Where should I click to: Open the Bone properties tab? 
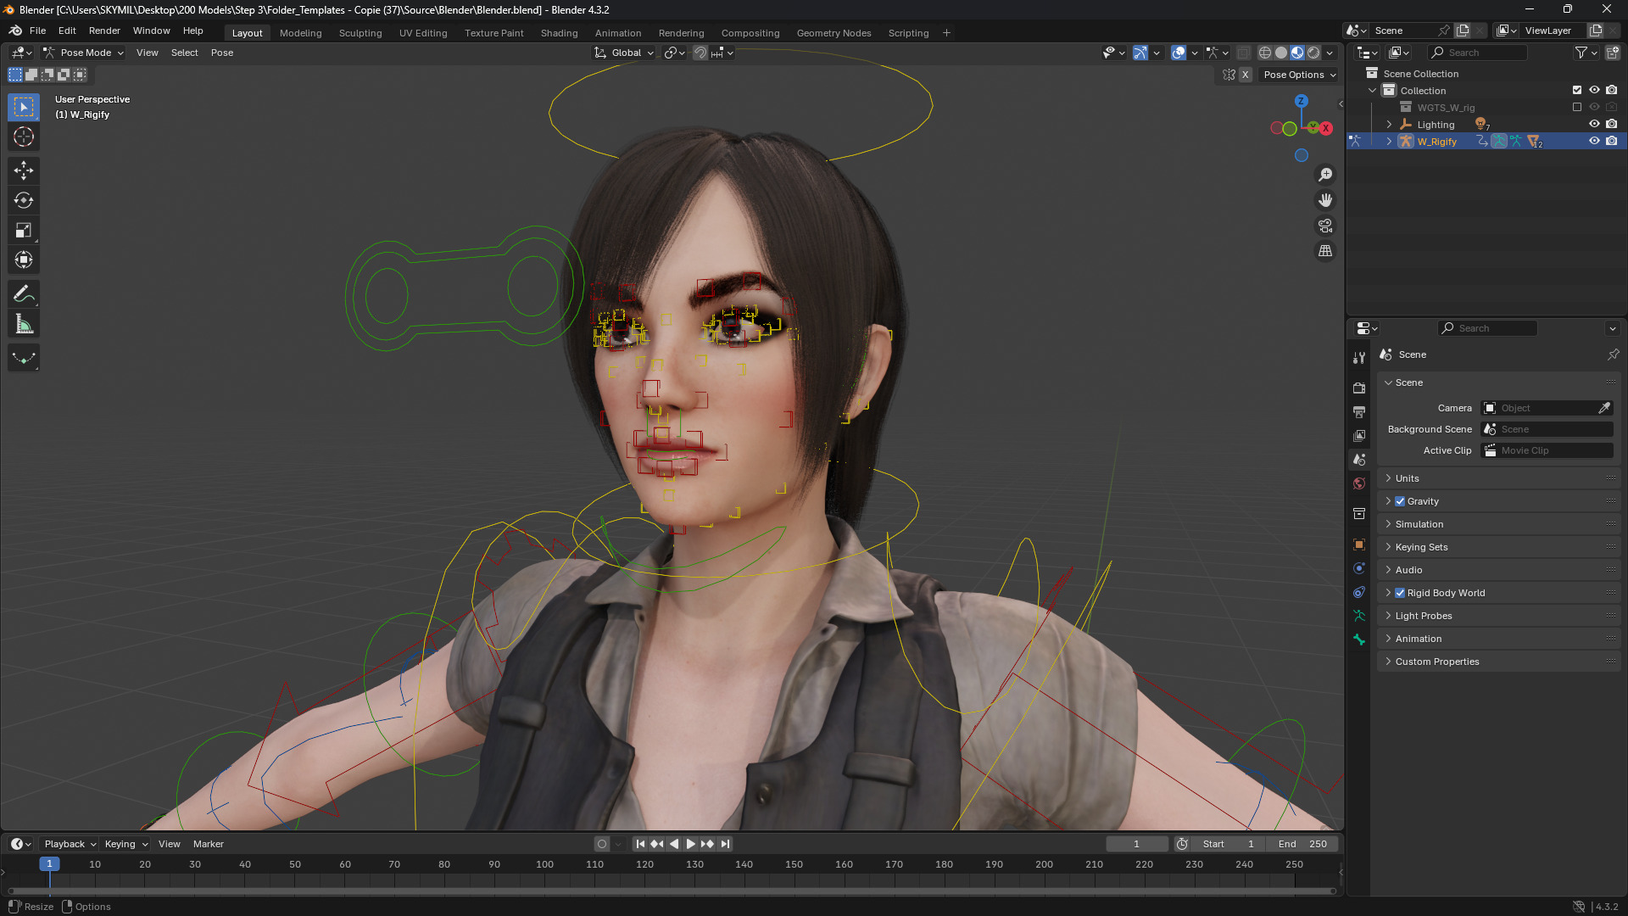pyautogui.click(x=1359, y=640)
